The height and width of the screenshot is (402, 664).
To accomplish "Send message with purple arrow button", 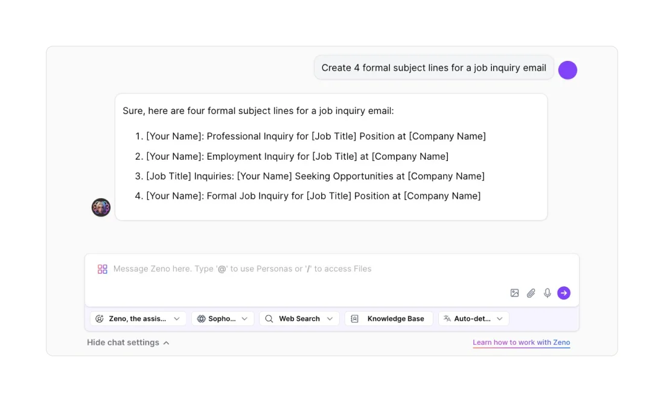I will tap(564, 293).
